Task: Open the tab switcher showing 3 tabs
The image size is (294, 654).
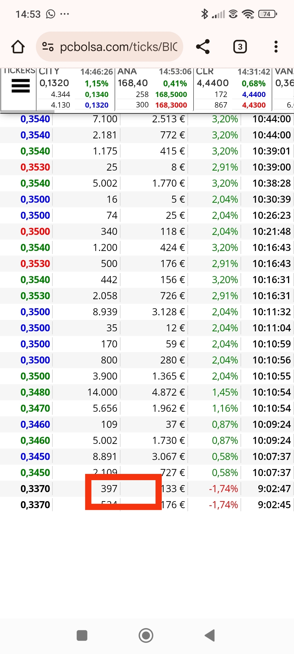Action: 240,47
